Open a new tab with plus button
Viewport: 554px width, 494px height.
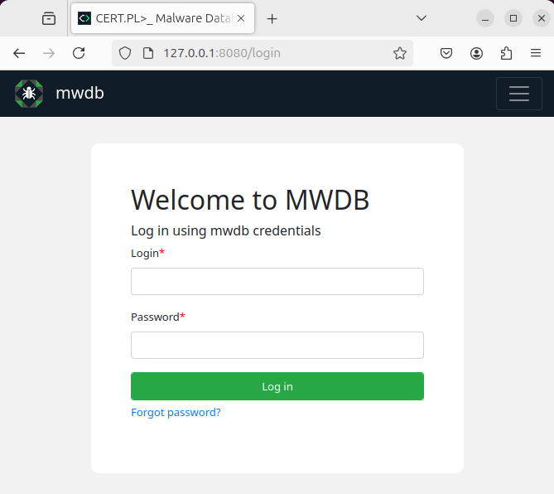272,18
